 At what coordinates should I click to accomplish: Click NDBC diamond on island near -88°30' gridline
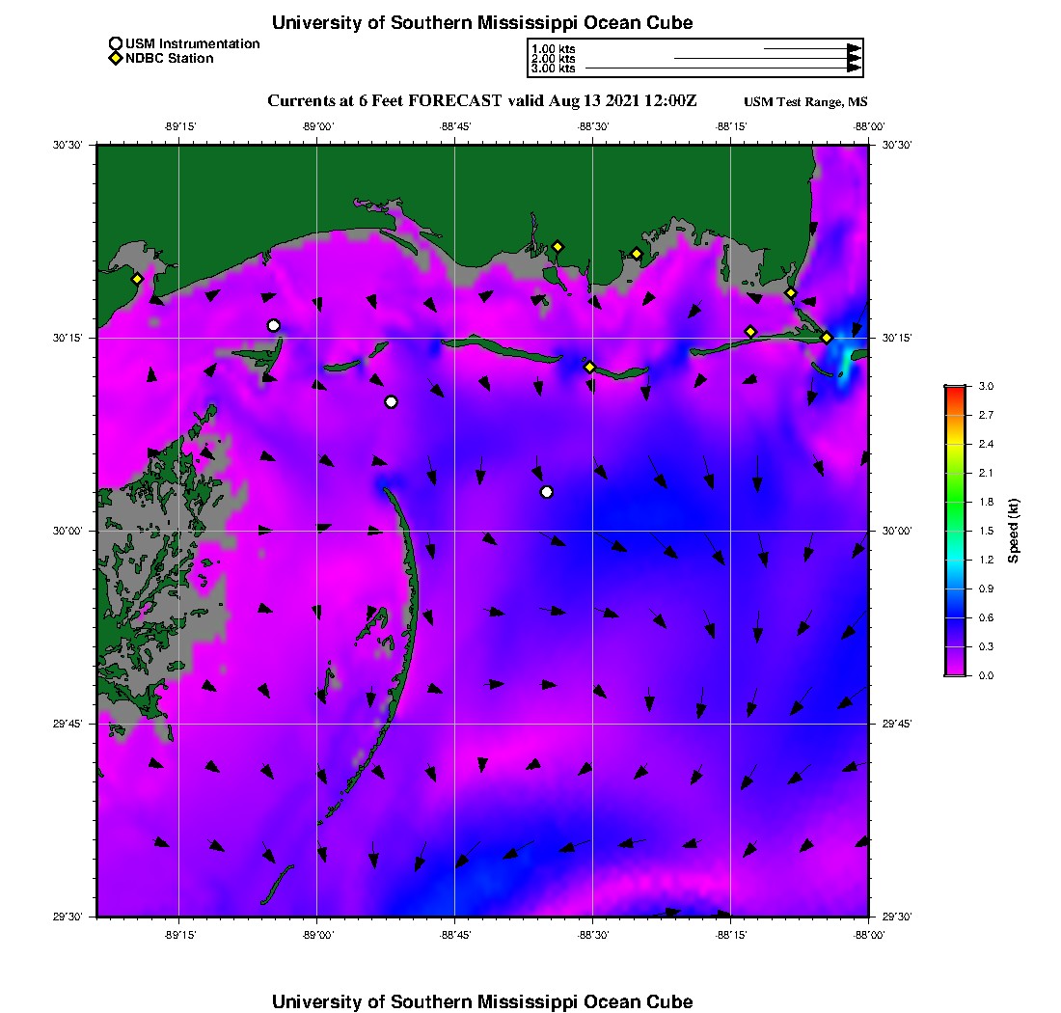click(x=589, y=367)
